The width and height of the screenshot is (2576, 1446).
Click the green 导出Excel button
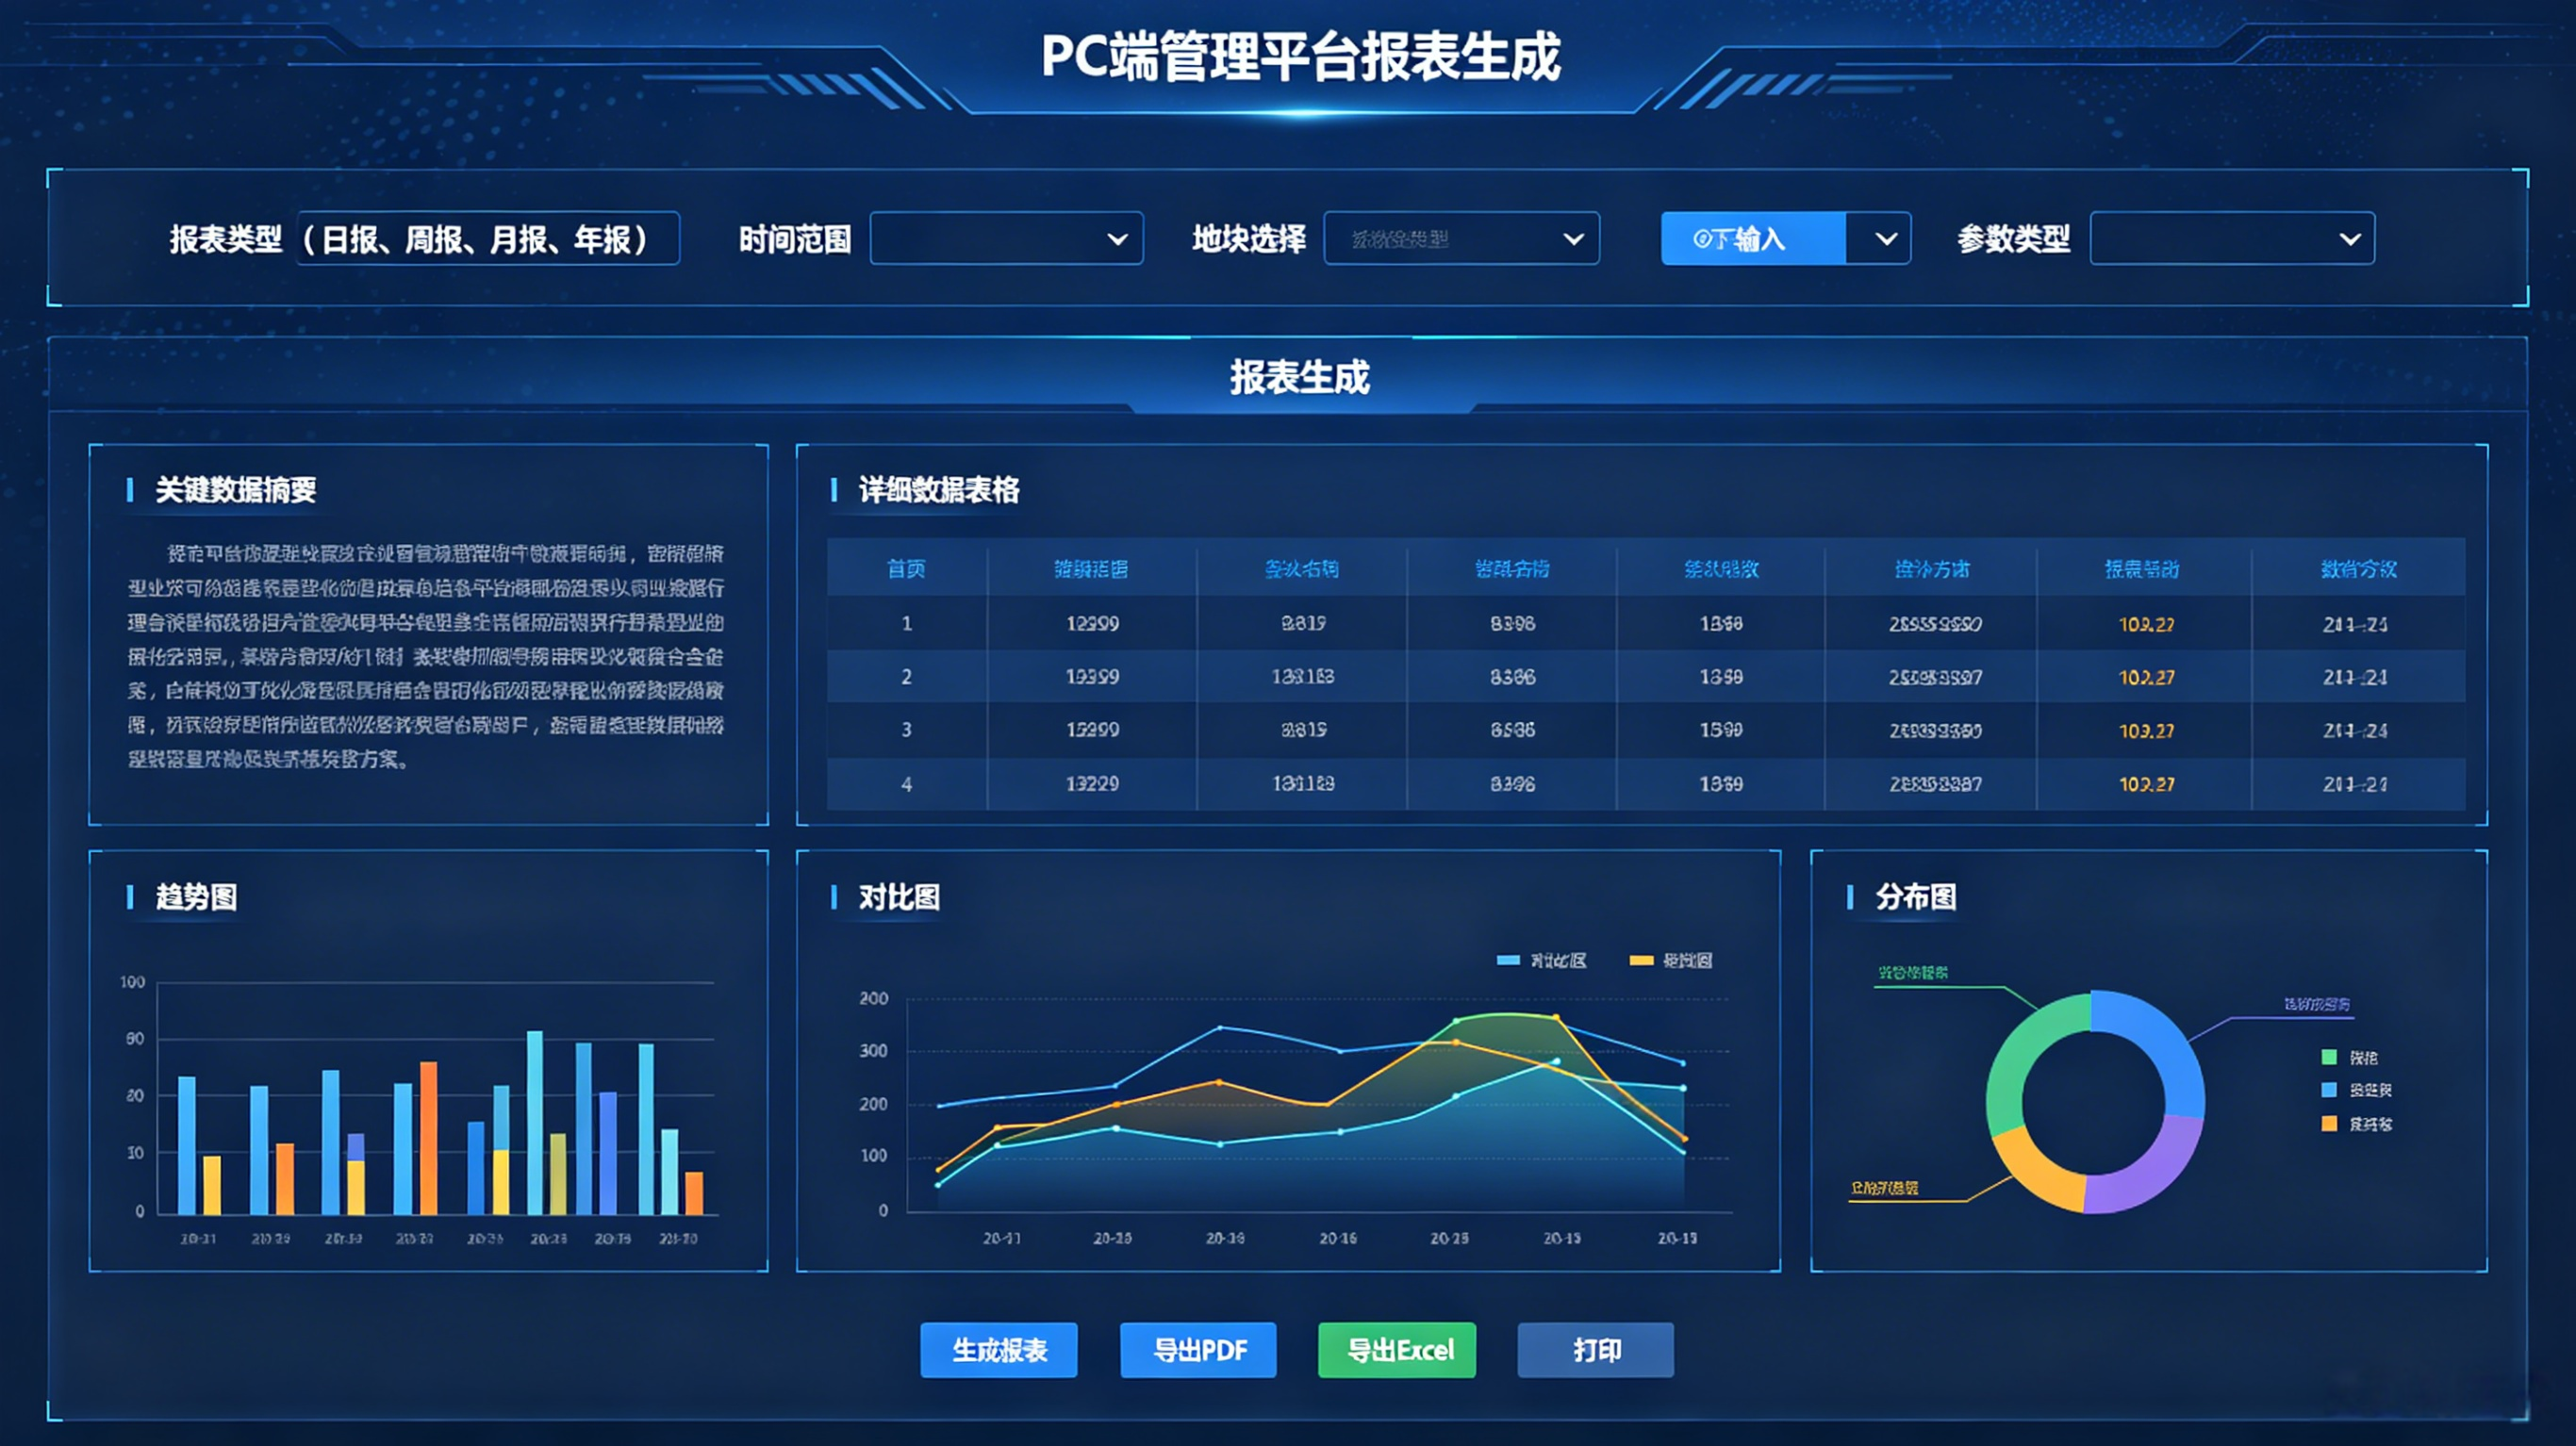(1397, 1350)
